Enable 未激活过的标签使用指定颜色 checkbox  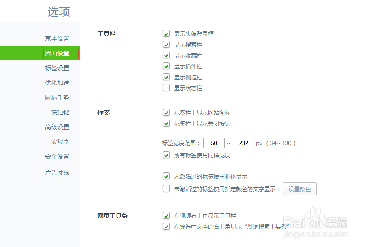click(166, 188)
